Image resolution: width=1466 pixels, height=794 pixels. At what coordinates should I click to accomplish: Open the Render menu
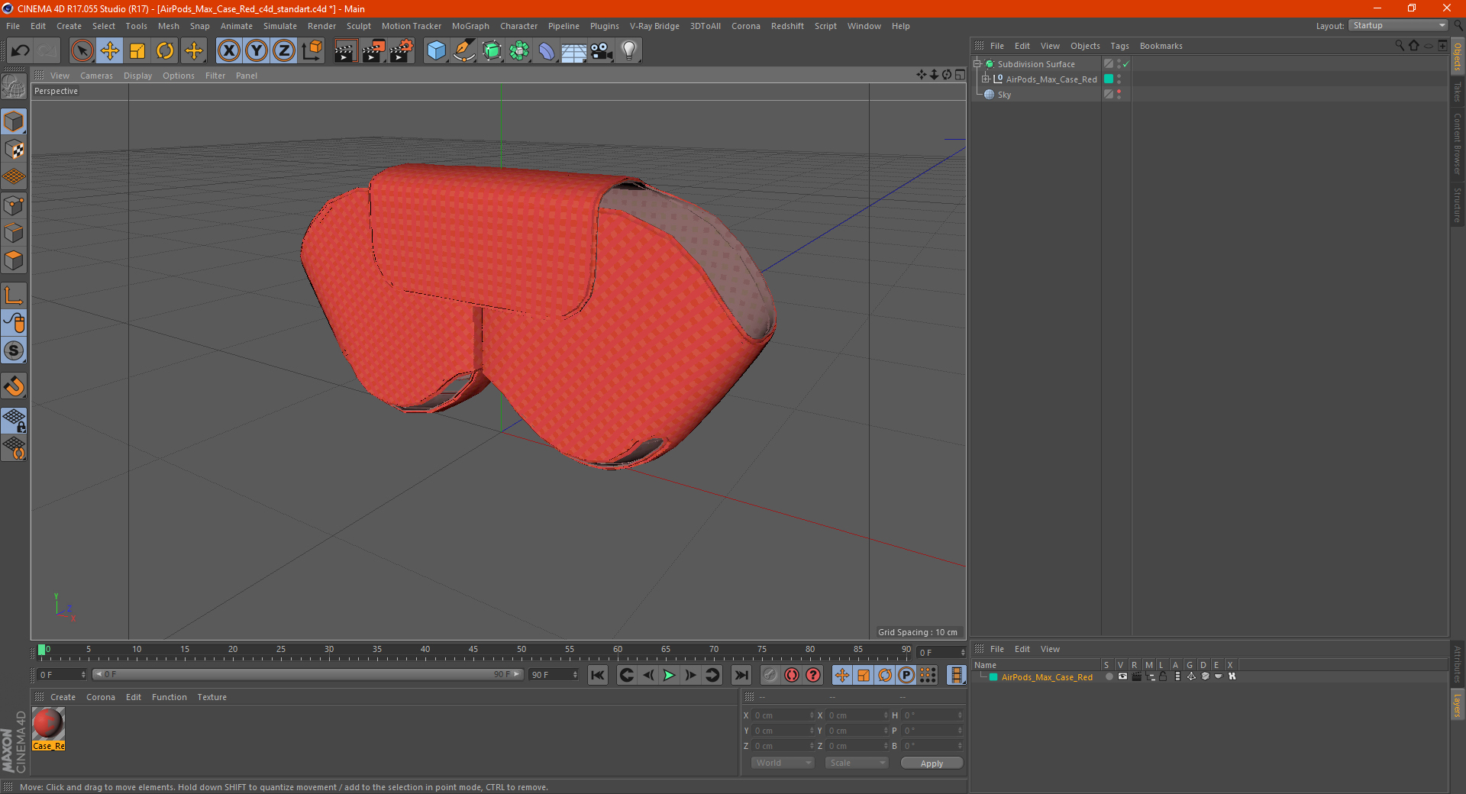[x=321, y=26]
